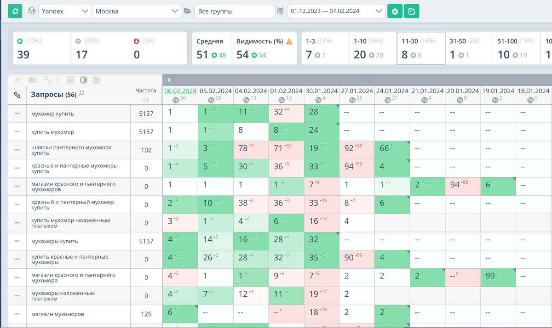552x328 pixels.
Task: Select the 1-10 positions filter tab
Action: (373, 48)
